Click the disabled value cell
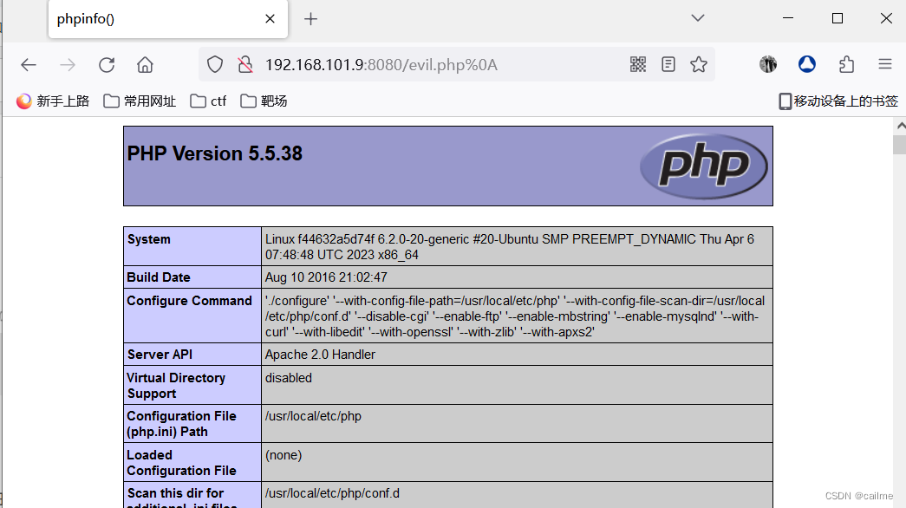This screenshot has width=906, height=508. pos(517,385)
